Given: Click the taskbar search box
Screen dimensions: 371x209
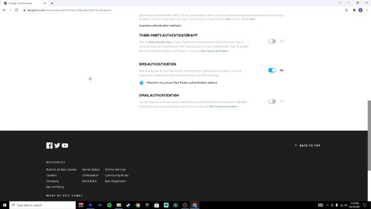Looking at the screenshot, I should tap(42, 205).
